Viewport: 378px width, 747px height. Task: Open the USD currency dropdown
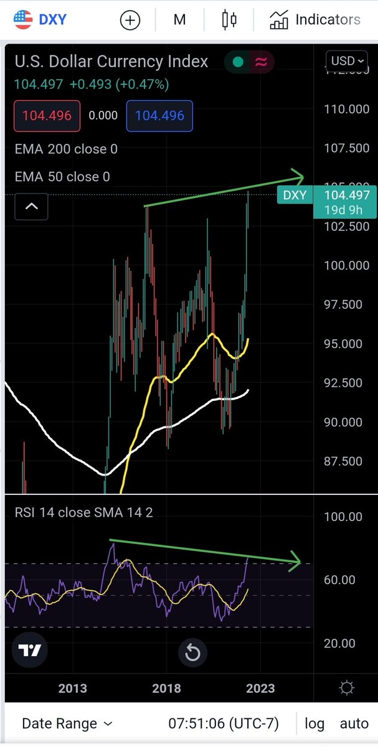347,61
